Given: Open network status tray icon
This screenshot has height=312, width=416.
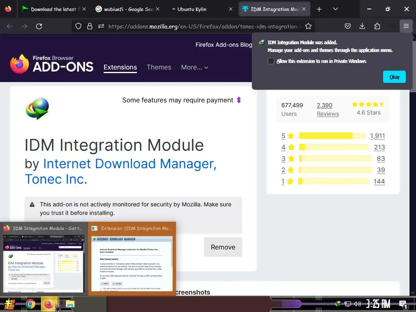Looking at the screenshot, I should [348, 304].
